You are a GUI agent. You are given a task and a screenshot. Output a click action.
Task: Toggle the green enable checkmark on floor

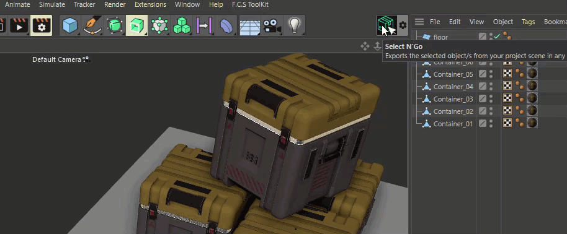497,37
